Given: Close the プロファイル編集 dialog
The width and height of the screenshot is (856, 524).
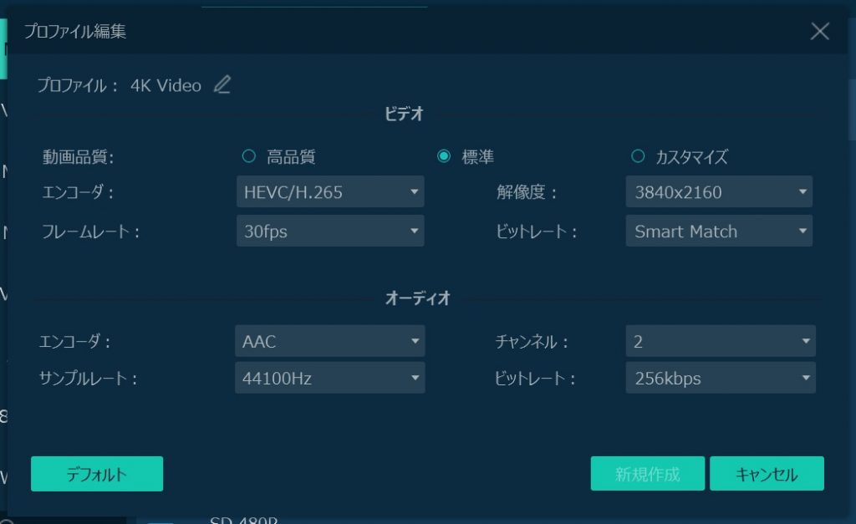Looking at the screenshot, I should (x=820, y=31).
